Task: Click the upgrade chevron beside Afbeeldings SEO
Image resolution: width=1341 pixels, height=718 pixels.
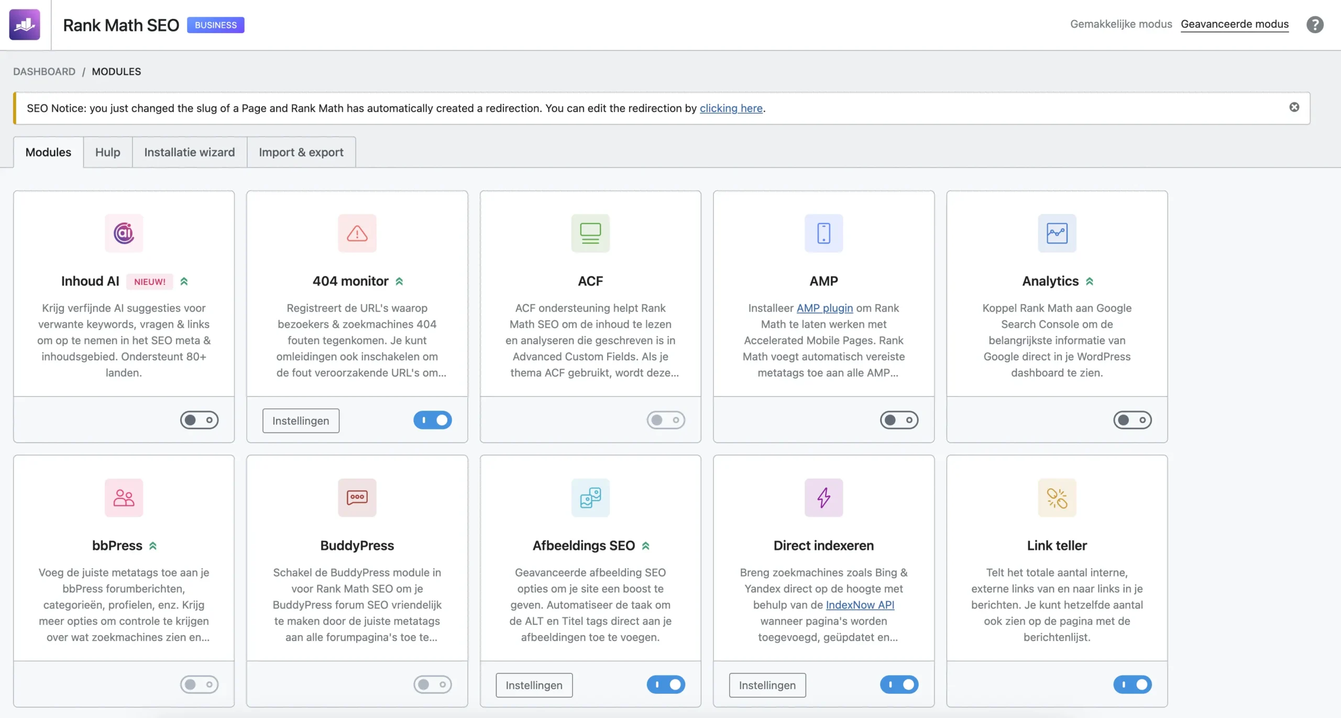Action: point(646,546)
